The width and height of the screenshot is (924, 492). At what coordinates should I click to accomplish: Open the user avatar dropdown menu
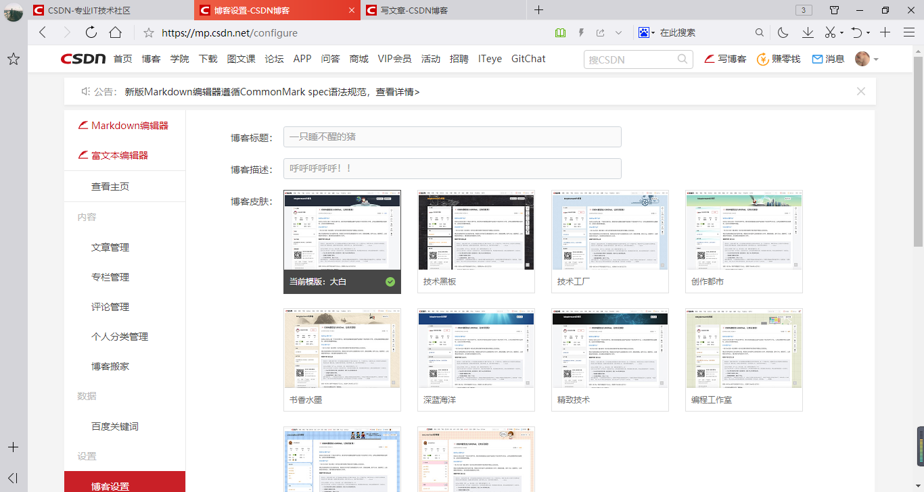pyautogui.click(x=867, y=59)
